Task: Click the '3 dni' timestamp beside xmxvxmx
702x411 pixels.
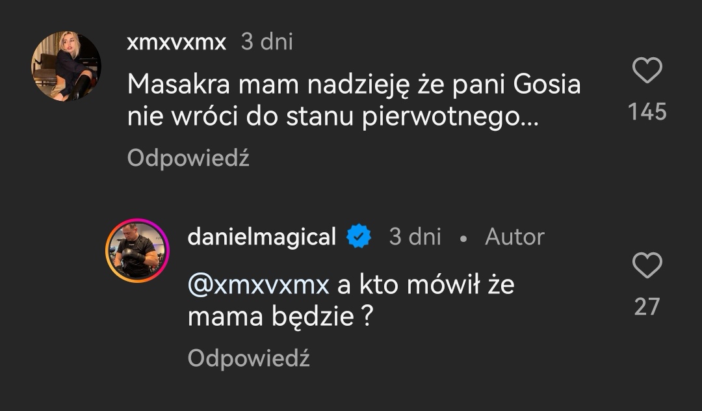Action: point(266,43)
